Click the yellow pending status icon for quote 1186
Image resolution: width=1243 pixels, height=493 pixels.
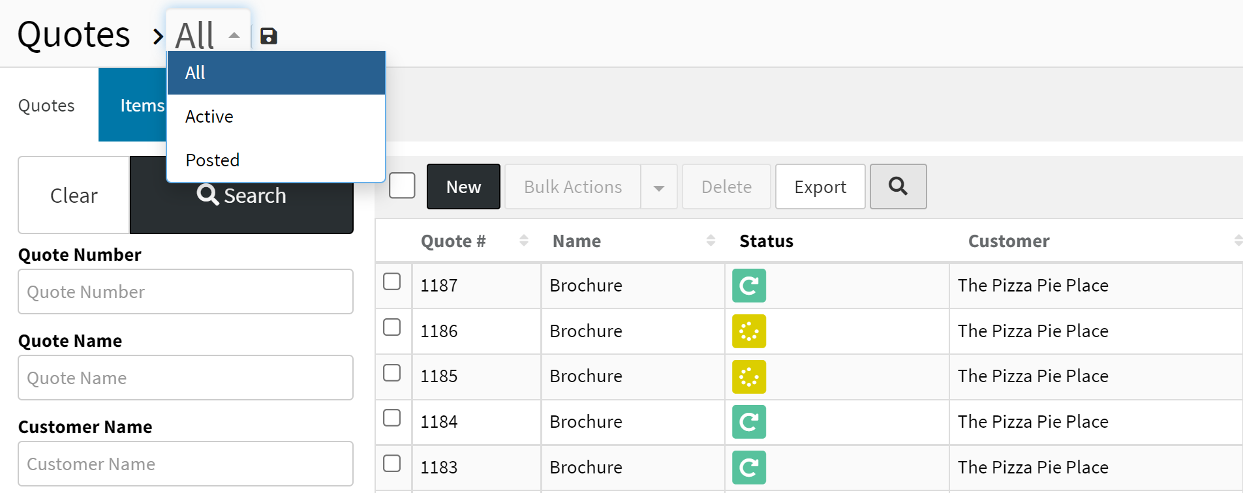[748, 331]
